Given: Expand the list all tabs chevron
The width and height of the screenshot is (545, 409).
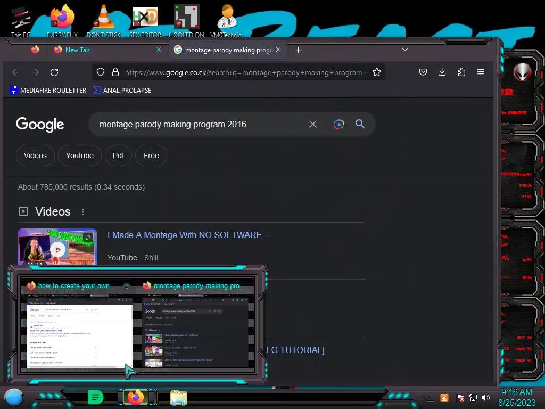Looking at the screenshot, I should click(405, 50).
